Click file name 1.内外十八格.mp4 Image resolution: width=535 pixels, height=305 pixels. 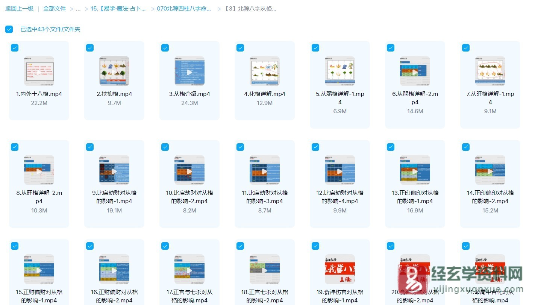[39, 94]
